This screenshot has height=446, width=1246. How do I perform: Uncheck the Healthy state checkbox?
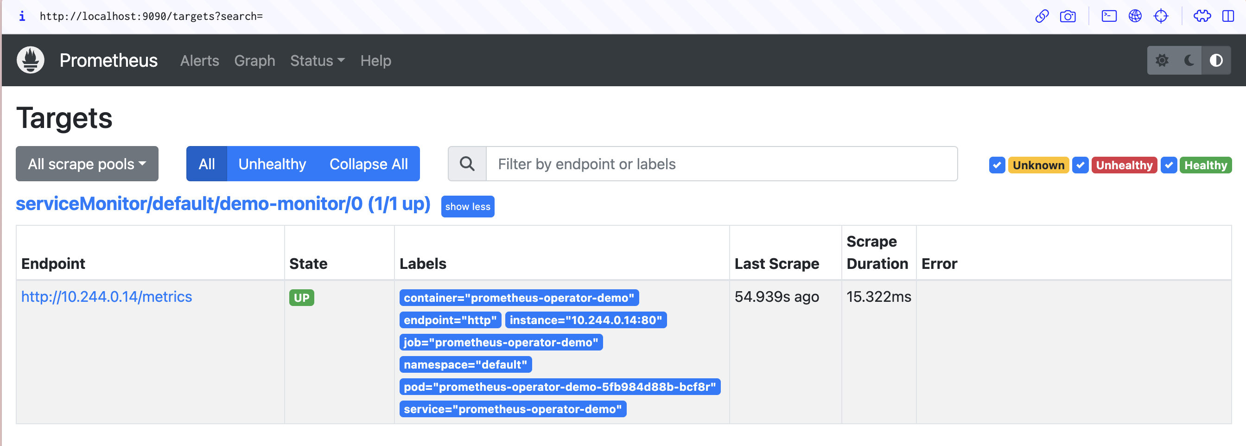(1169, 165)
